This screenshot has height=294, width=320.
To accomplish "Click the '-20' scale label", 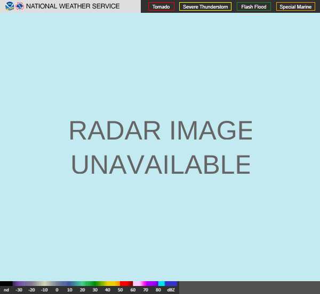I will [31, 290].
